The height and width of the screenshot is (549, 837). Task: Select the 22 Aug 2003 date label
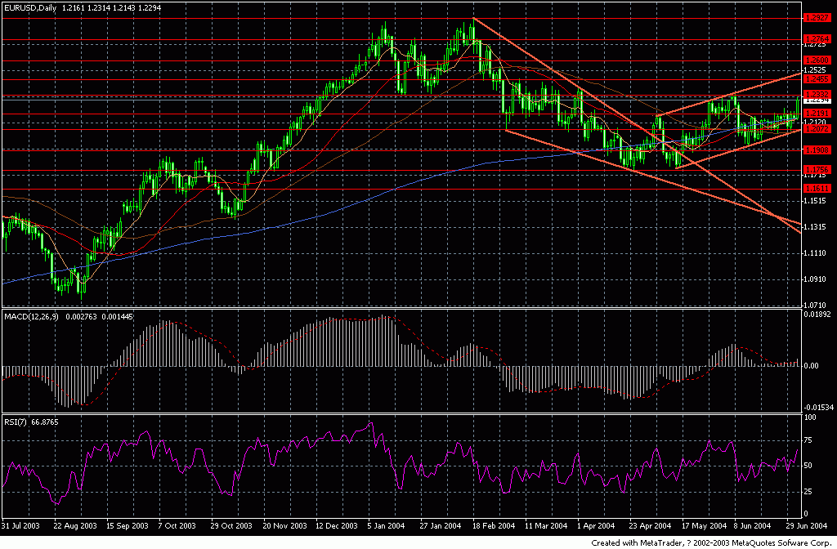pyautogui.click(x=75, y=525)
